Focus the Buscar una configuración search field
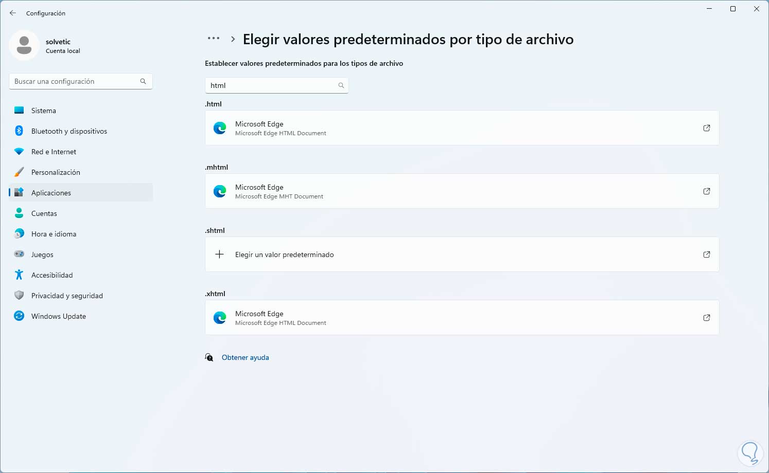This screenshot has width=769, height=473. pos(81,81)
